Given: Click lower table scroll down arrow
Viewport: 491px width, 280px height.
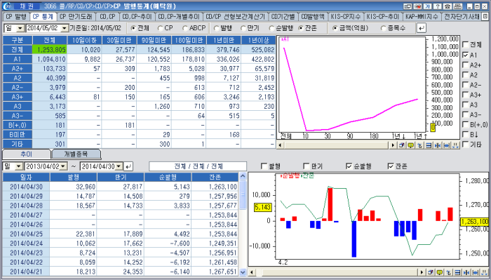Looking at the screenshot, I should (x=243, y=272).
